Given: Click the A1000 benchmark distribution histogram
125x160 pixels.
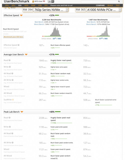Looking at the screenshot, I should point(98,31).
